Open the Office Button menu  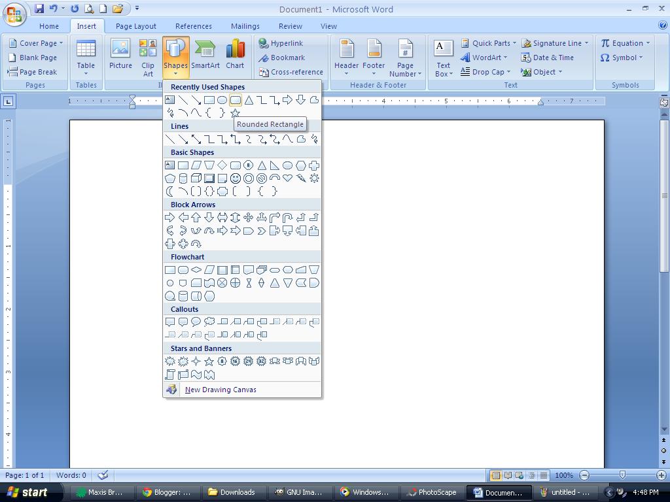point(14,14)
